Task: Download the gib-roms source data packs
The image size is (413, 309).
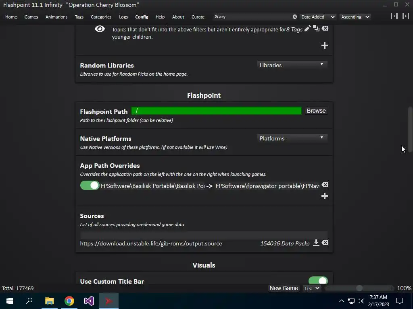Action: pyautogui.click(x=316, y=243)
